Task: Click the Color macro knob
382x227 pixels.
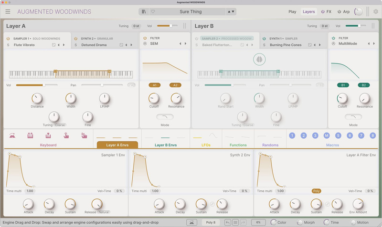Action: coord(274,222)
